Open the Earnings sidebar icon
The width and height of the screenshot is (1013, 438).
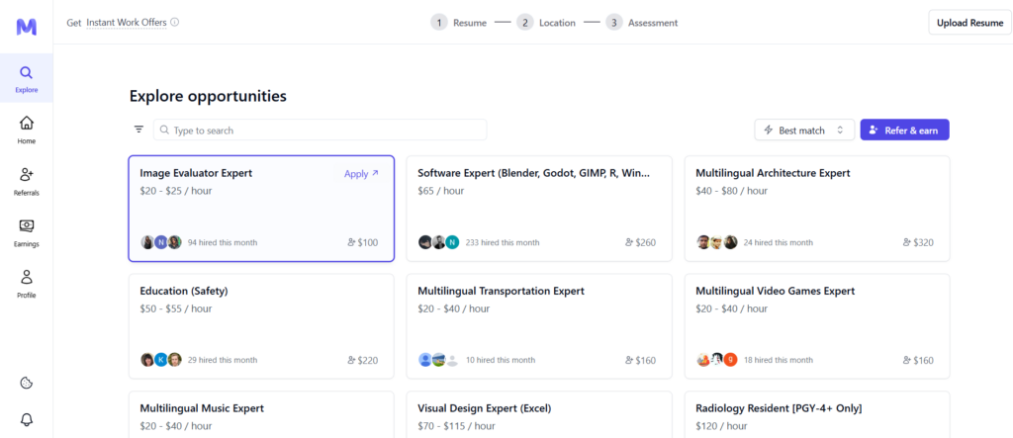(27, 232)
